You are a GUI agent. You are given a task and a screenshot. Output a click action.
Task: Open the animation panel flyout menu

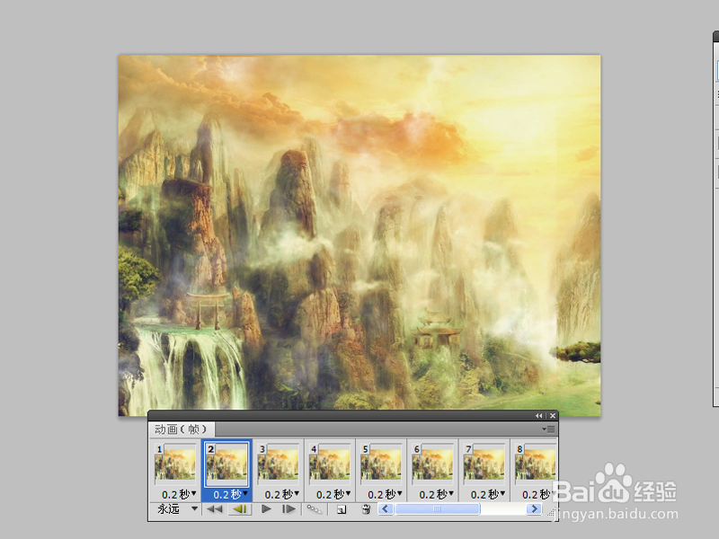(548, 429)
